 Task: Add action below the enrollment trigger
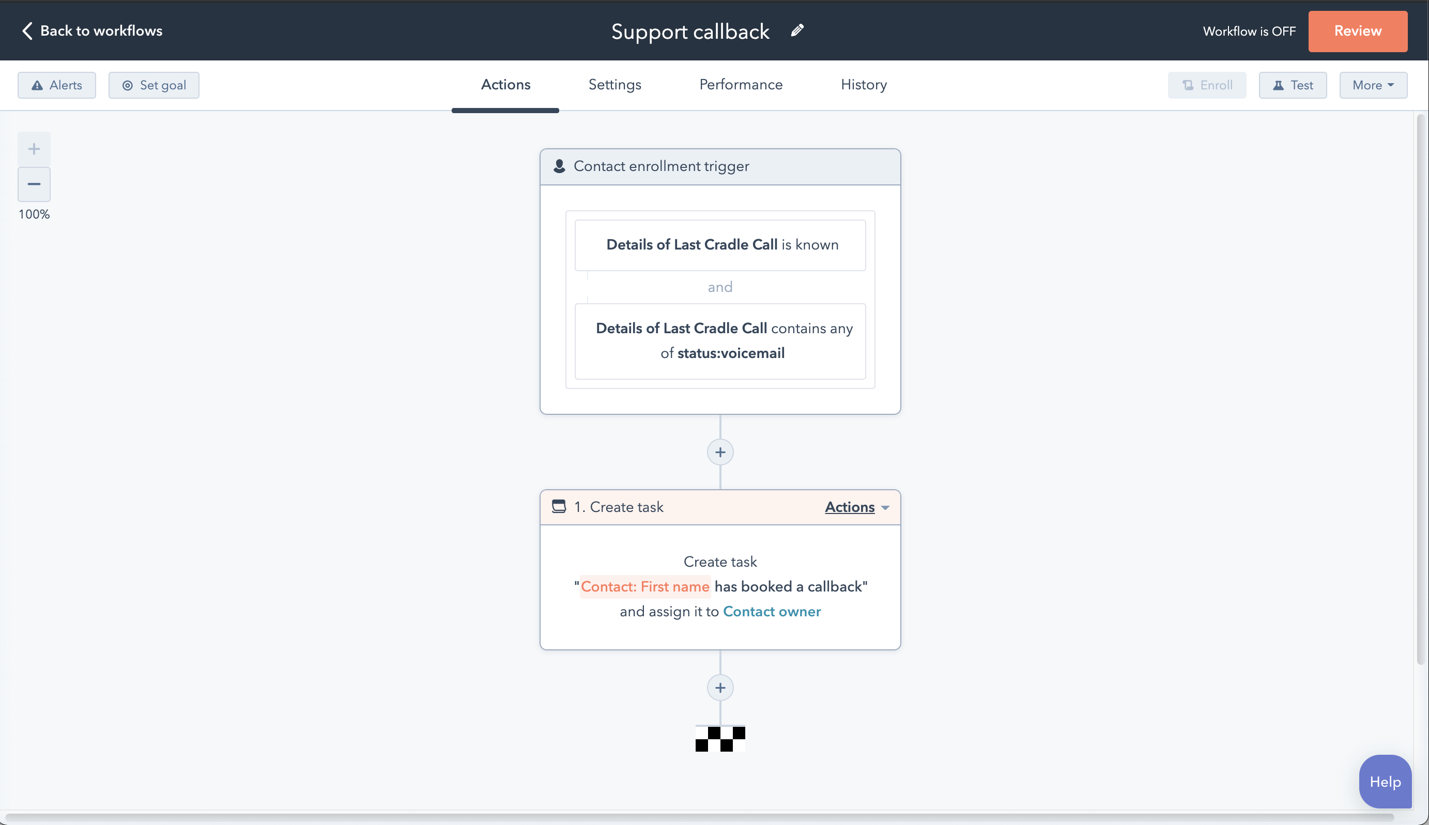tap(720, 452)
